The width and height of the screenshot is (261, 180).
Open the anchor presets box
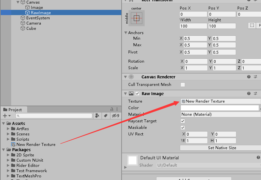pyautogui.click(x=136, y=18)
